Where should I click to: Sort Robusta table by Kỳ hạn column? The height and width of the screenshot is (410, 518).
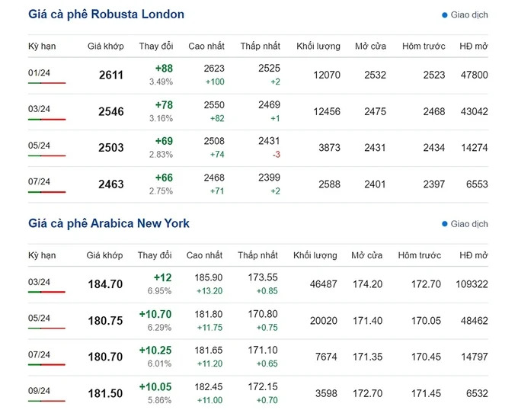pyautogui.click(x=42, y=46)
